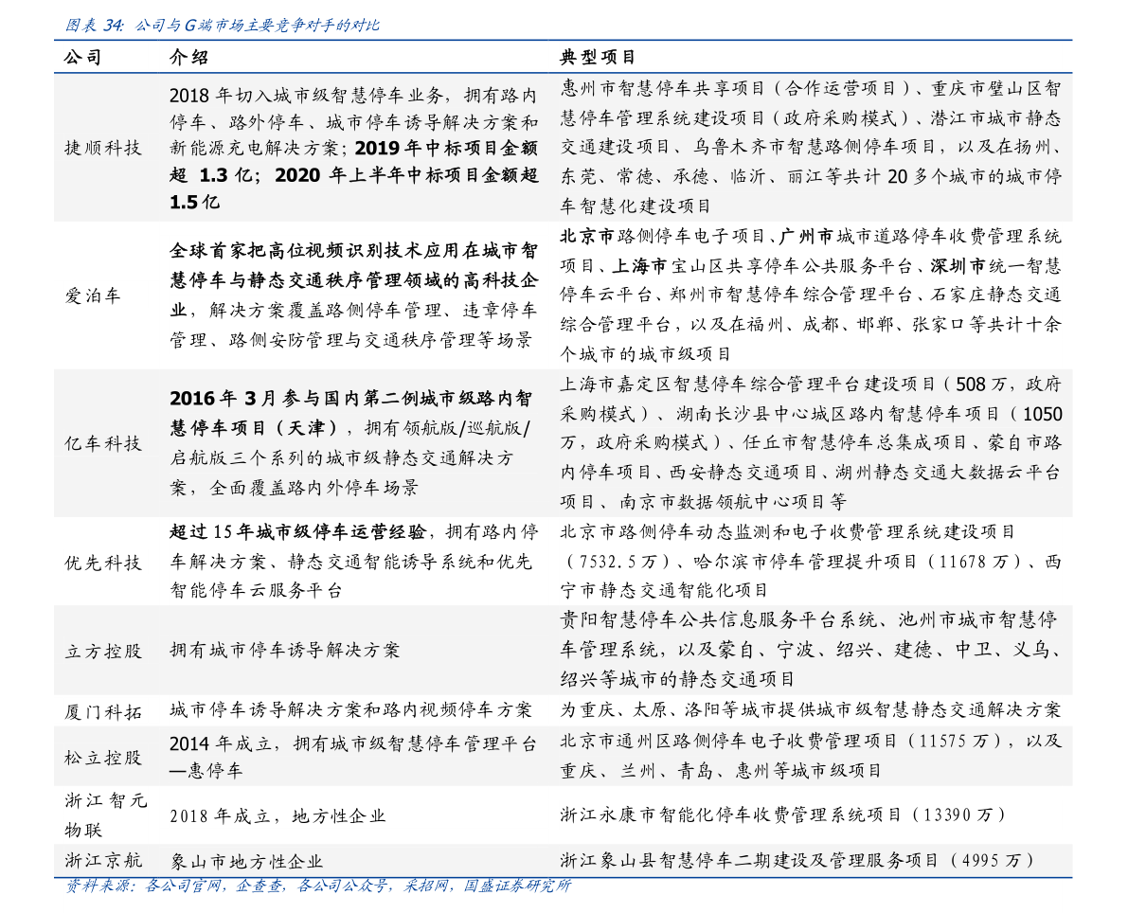1128x913 pixels.
Task: Select the 亿车科技 company name cell
Action: click(103, 443)
